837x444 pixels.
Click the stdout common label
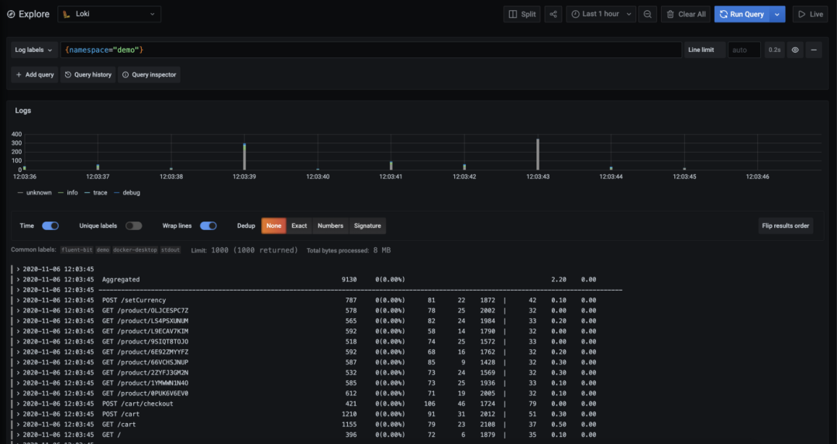170,250
